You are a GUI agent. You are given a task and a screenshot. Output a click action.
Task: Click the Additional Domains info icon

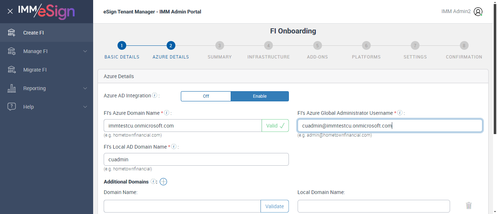153,182
